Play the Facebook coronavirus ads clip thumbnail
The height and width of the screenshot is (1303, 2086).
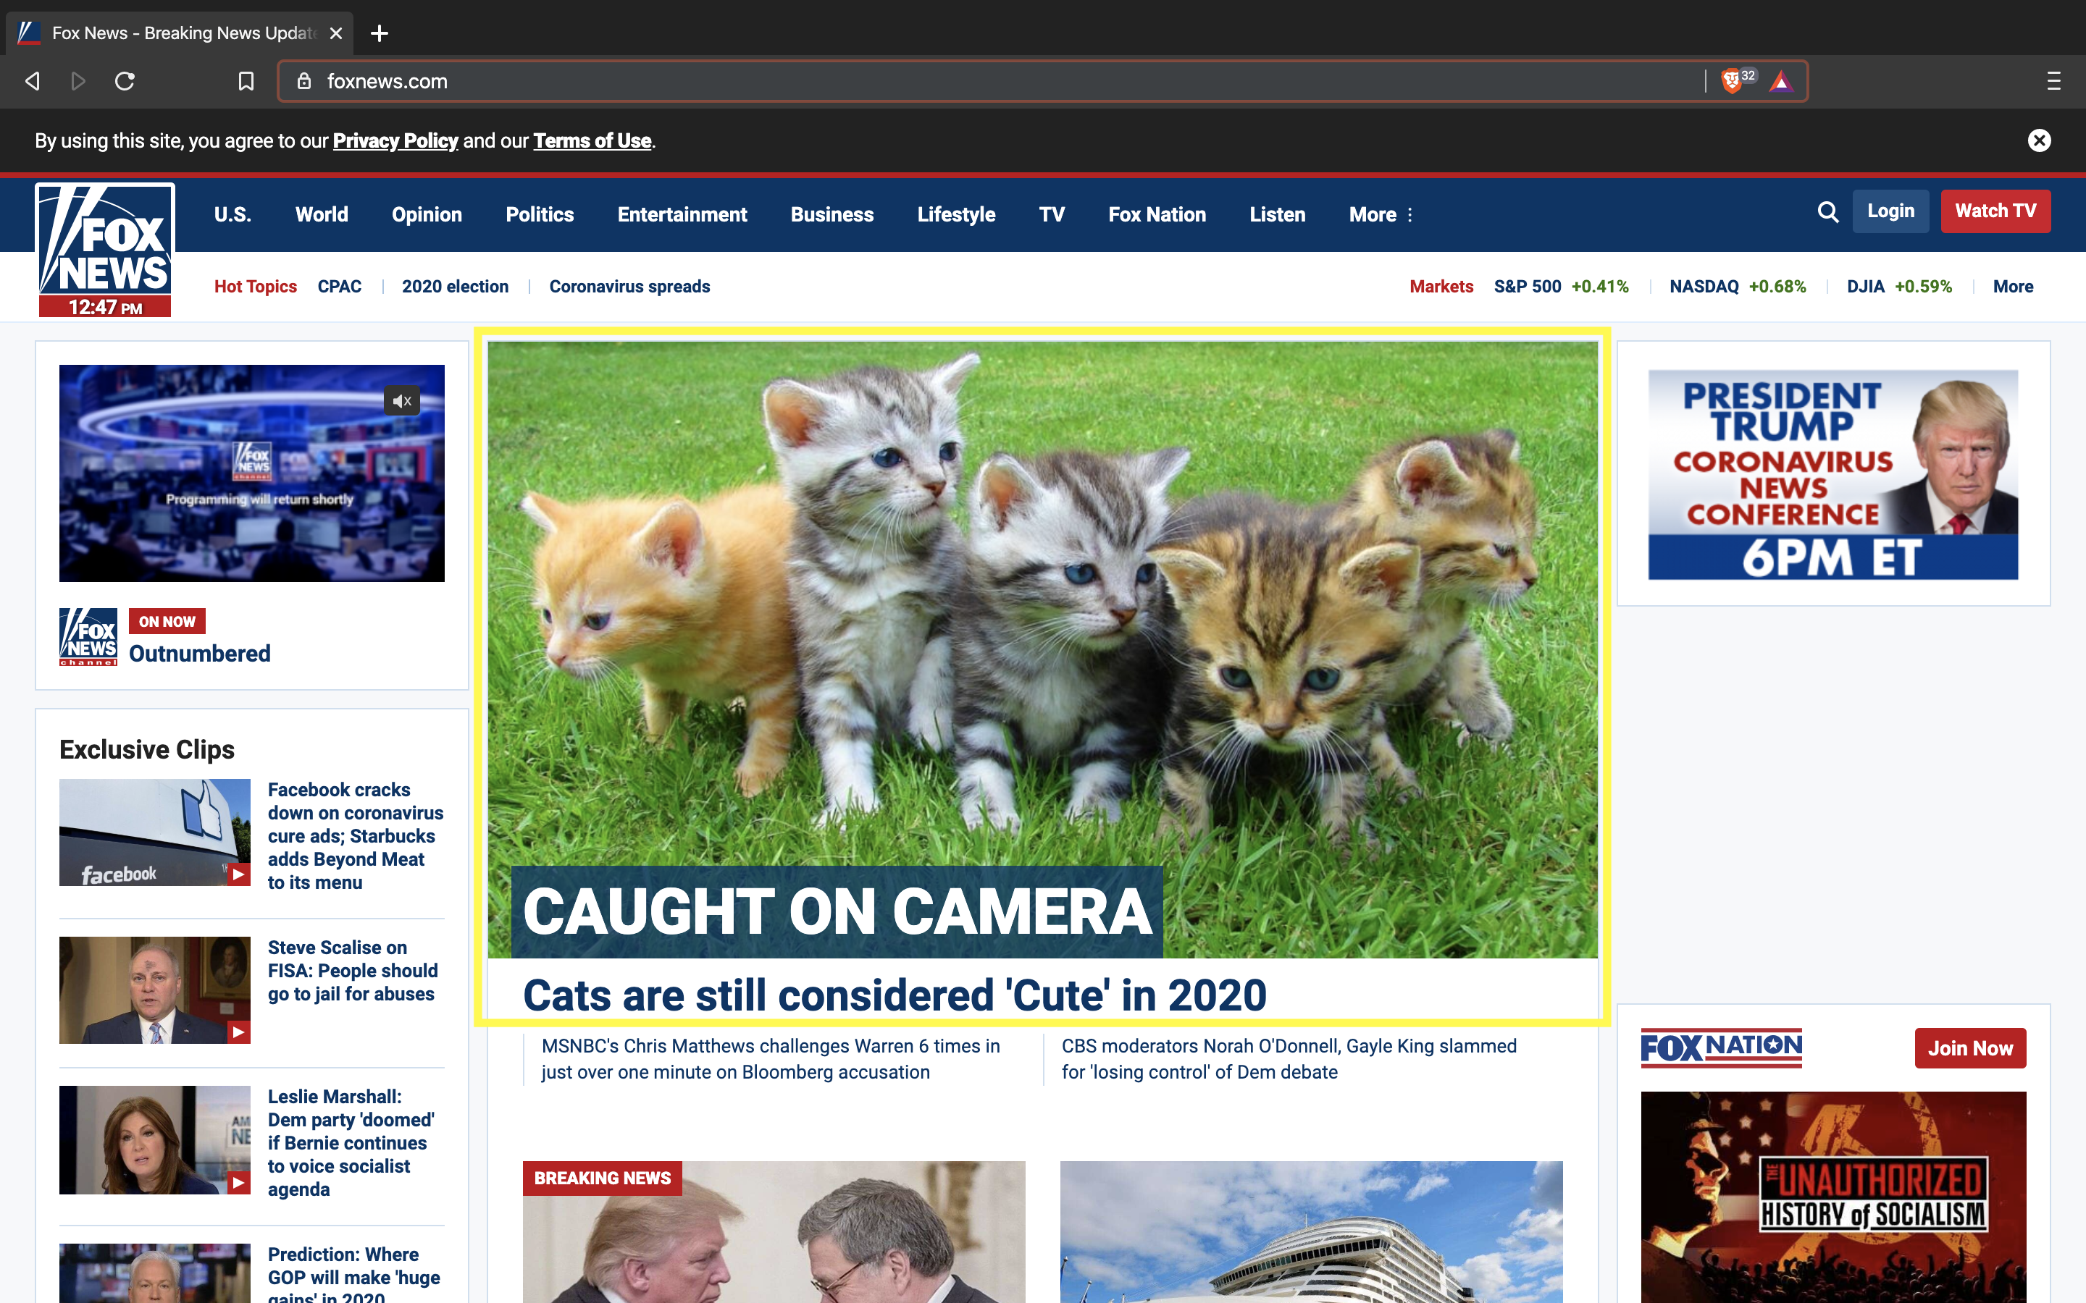coord(155,832)
